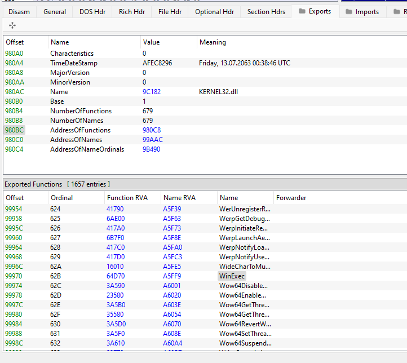The image size is (407, 363).
Task: Select the highlighted offset 980BC
Action: (x=14, y=130)
